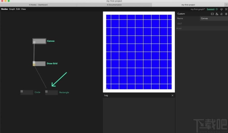The image size is (228, 133).
Task: Click the 'out' port row
Action: click(202, 28)
